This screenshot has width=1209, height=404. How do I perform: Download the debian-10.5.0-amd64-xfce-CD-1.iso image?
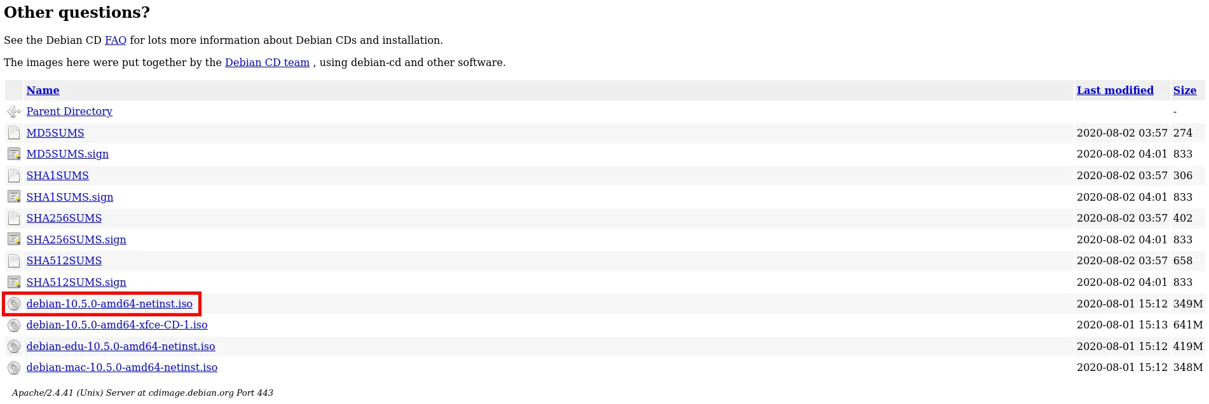coord(117,325)
